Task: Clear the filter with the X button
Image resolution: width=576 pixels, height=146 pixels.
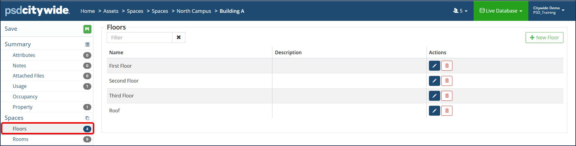Action: pyautogui.click(x=179, y=38)
